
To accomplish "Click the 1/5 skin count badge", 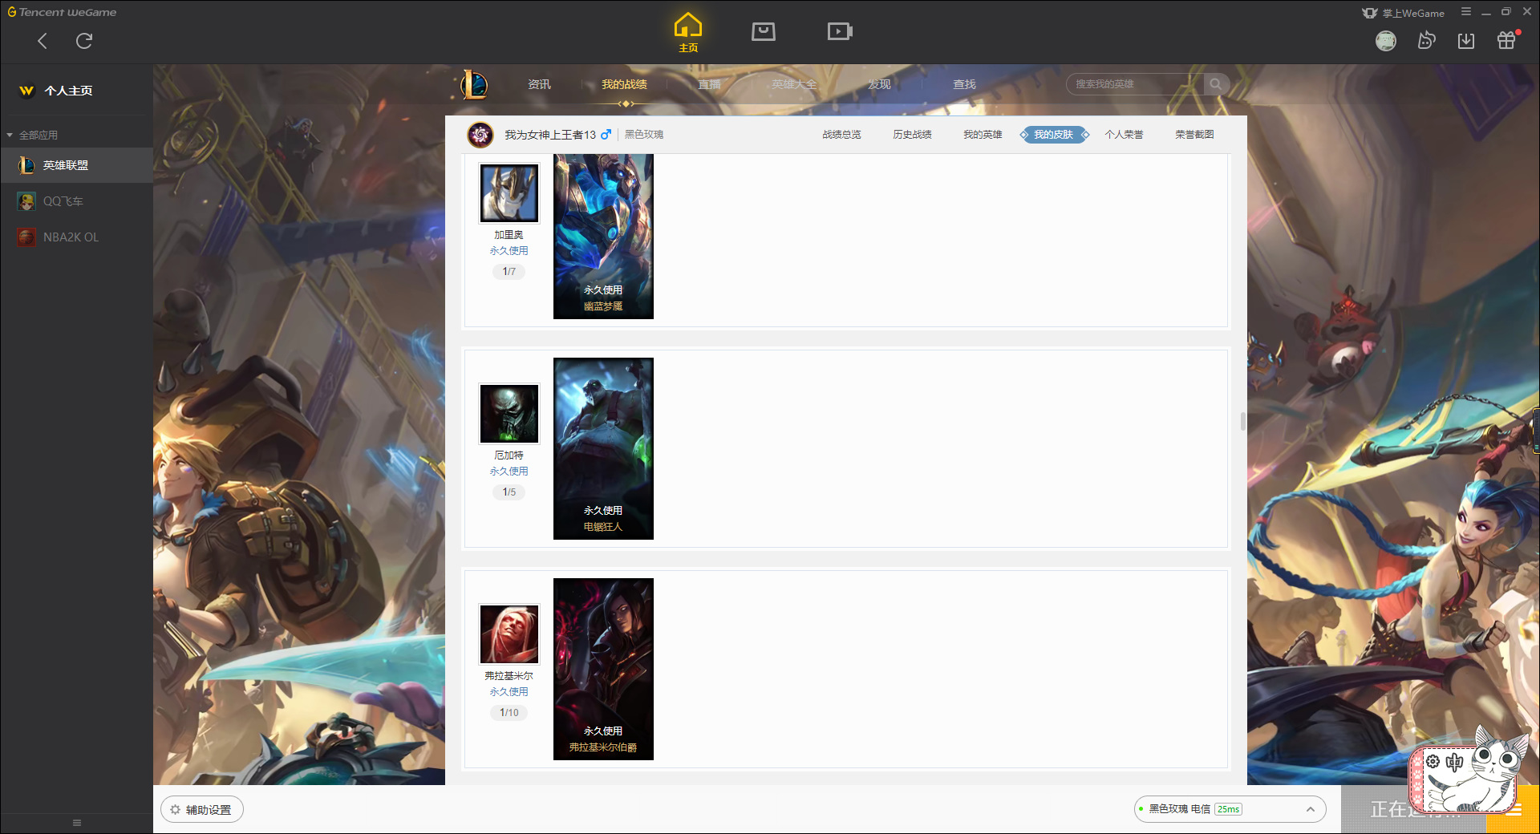I will point(509,492).
